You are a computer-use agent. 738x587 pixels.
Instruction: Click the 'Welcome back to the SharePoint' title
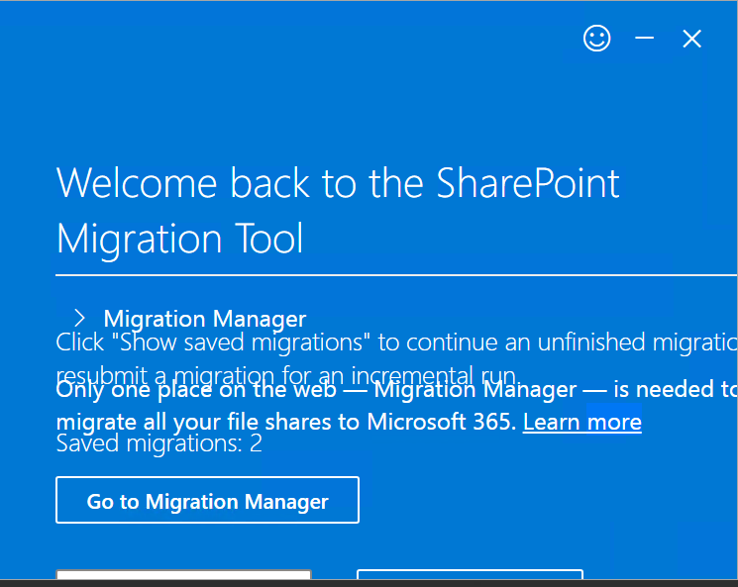[338, 183]
